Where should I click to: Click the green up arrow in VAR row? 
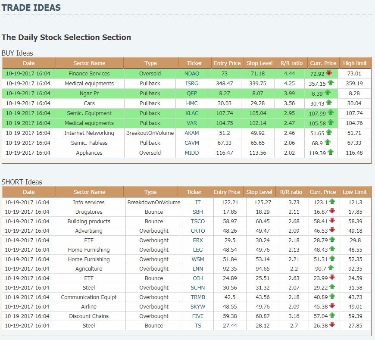tap(331, 122)
